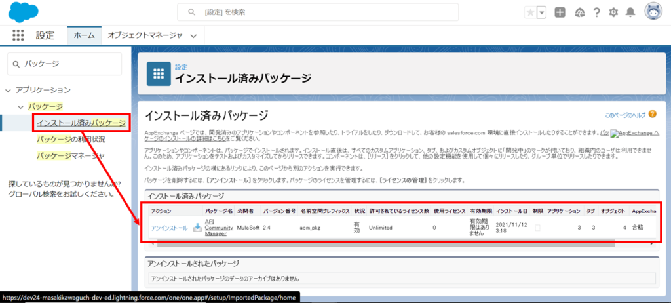Open the global actions plus icon

click(560, 12)
